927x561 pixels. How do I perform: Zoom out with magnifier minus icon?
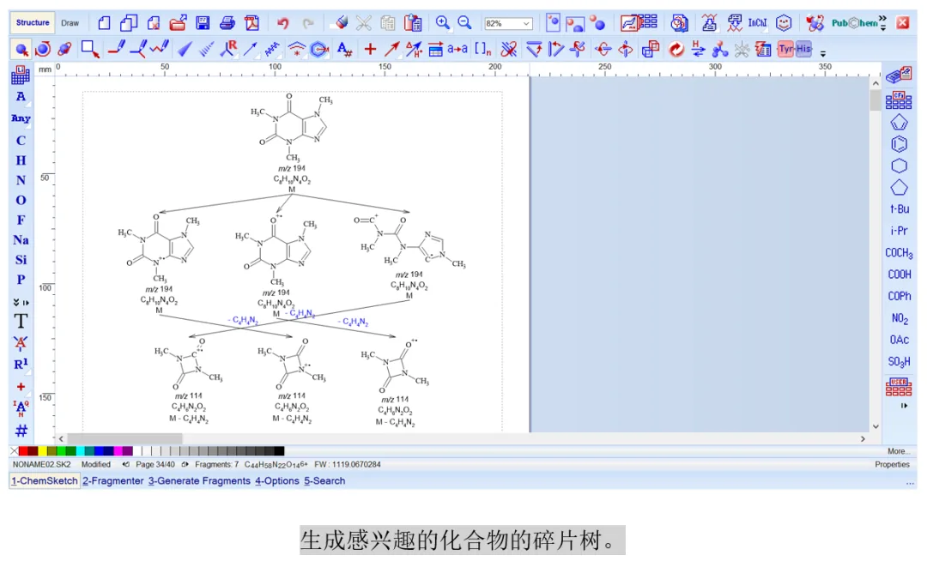tap(464, 23)
